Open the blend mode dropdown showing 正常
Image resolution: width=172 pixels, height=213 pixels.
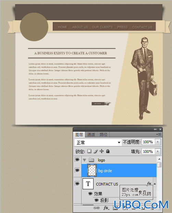point(98,143)
